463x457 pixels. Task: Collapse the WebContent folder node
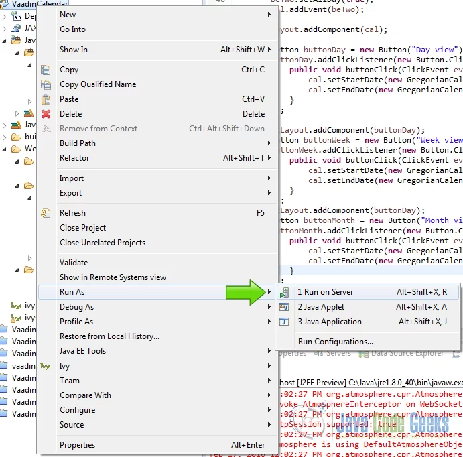[4, 149]
